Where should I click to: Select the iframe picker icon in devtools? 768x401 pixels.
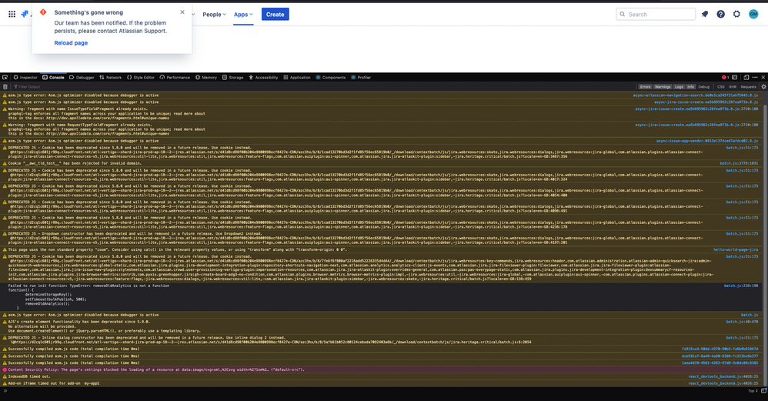tap(735, 78)
